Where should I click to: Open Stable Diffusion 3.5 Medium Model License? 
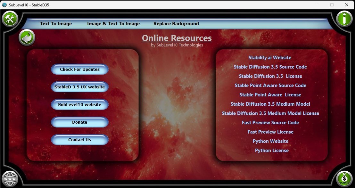pos(270,113)
